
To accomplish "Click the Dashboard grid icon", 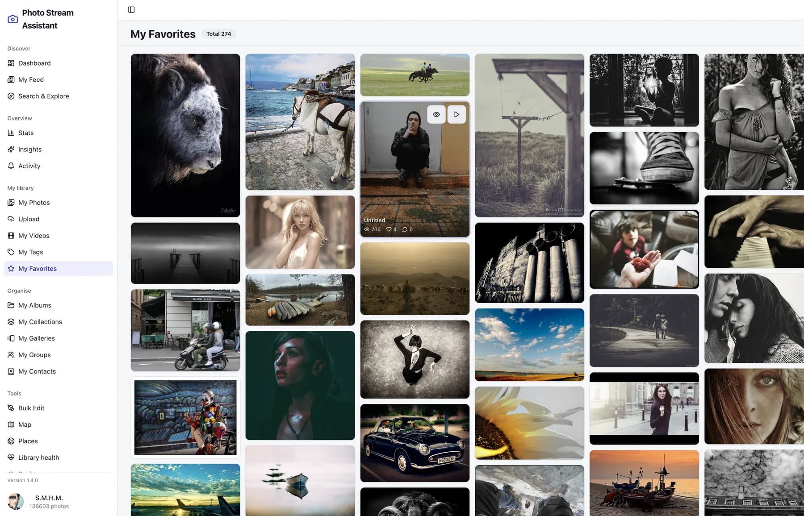I will [11, 63].
